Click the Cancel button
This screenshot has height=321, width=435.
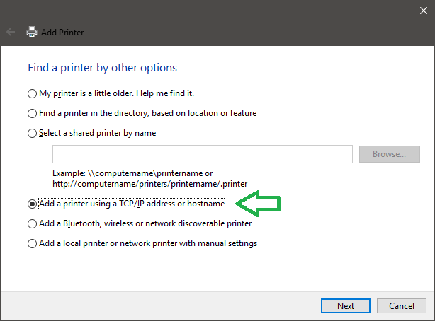(x=401, y=306)
